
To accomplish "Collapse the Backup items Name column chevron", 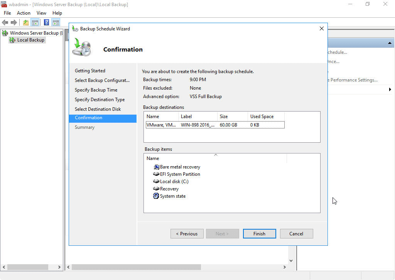I will pyautogui.click(x=216, y=155).
